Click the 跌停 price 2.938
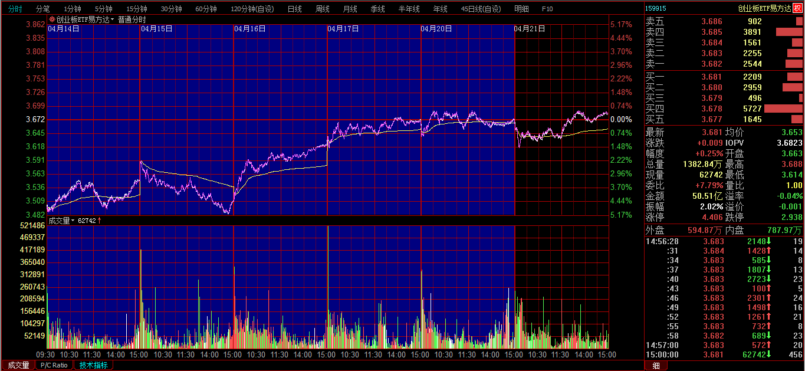The height and width of the screenshot is (371, 805). 792,217
